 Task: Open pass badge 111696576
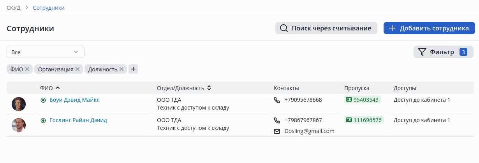click(x=364, y=120)
